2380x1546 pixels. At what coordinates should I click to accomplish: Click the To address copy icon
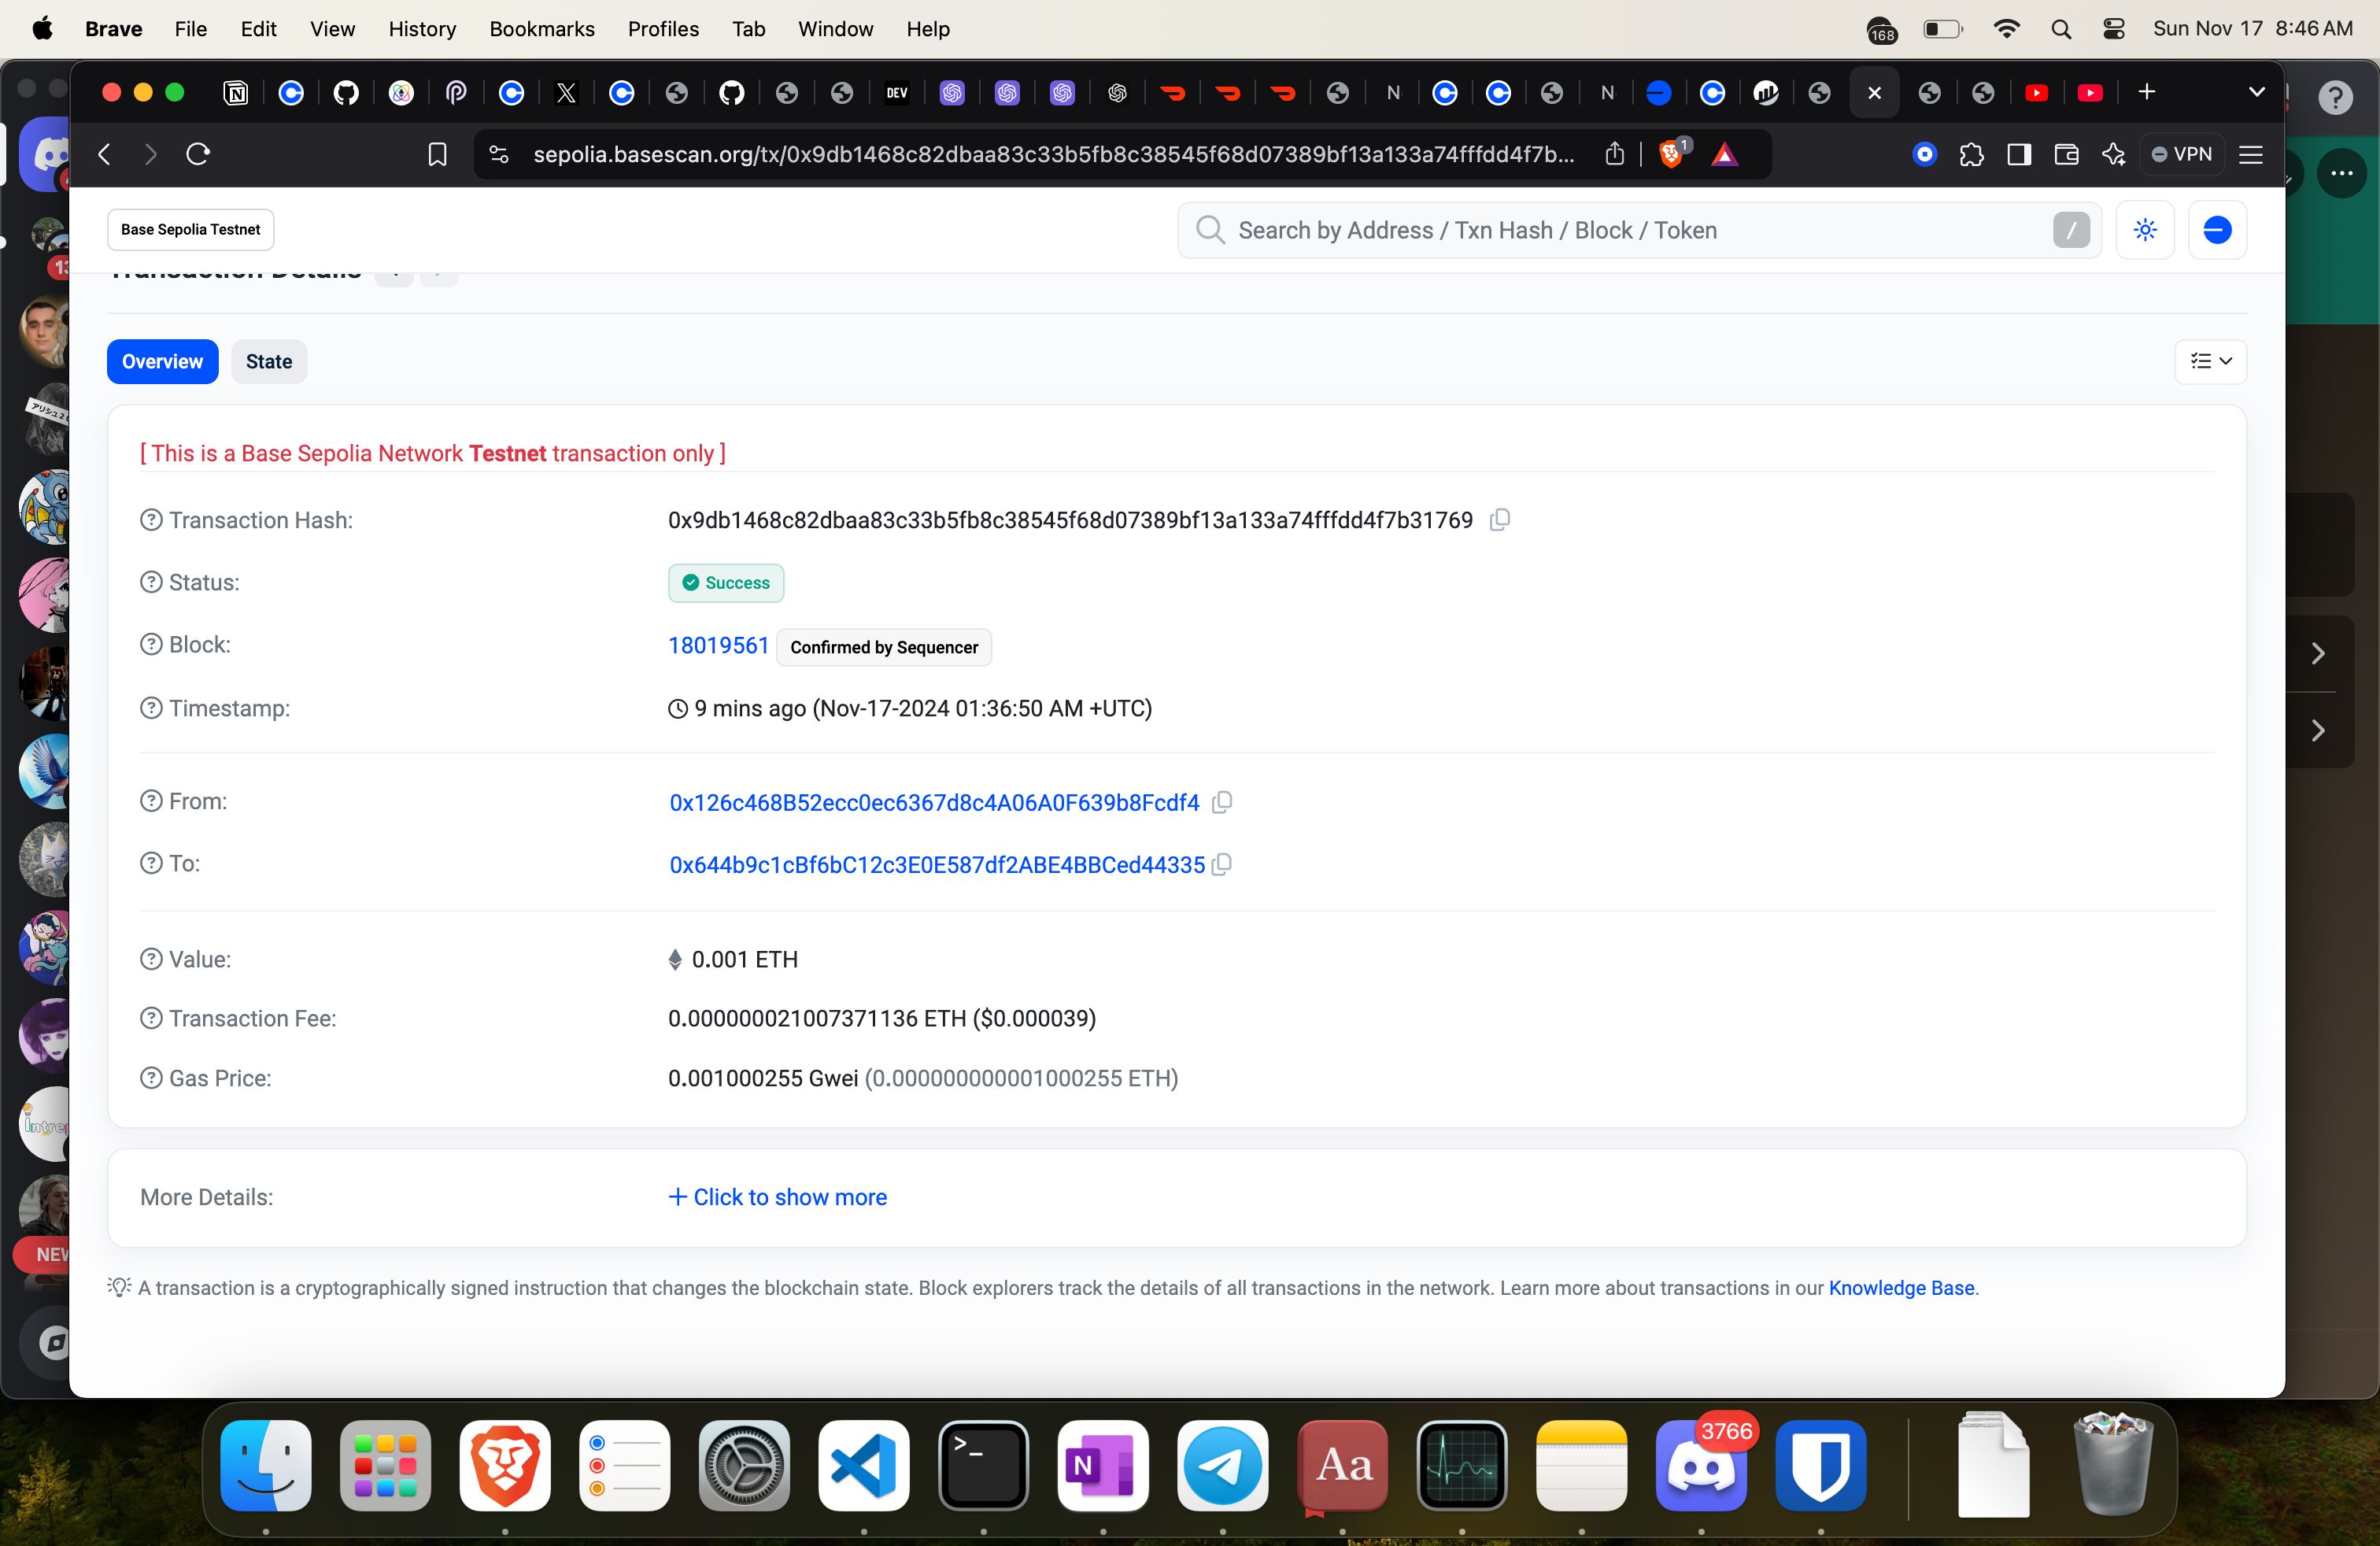(1226, 863)
